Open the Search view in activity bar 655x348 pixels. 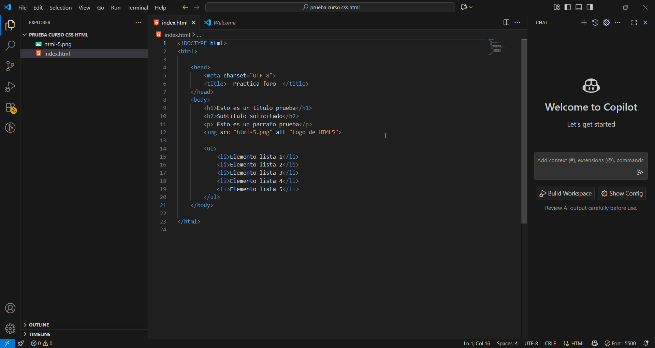point(10,46)
